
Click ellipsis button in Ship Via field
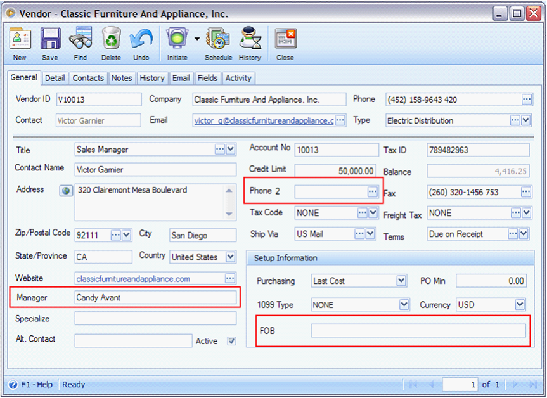(359, 234)
